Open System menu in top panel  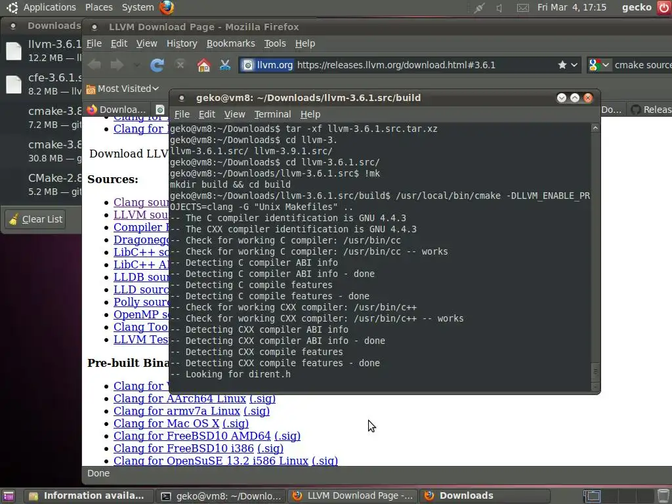(x=138, y=7)
